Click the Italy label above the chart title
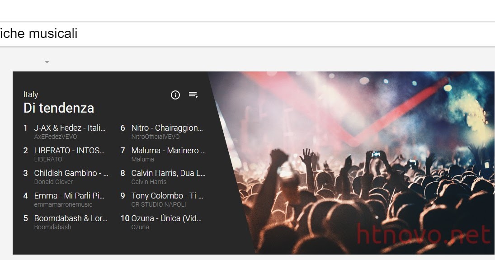This screenshot has height=260, width=495. click(31, 95)
